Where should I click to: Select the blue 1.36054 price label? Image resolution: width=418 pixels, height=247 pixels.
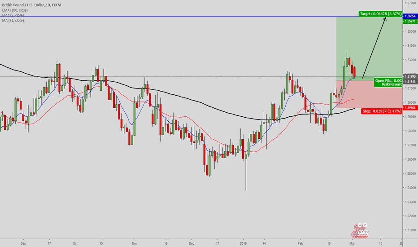(410, 16)
